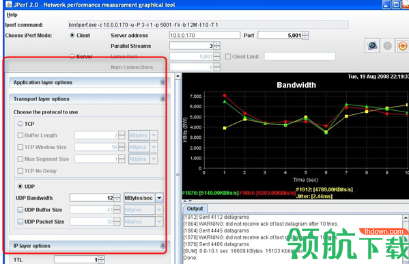Tick the Client Limit checkbox
Image resolution: width=409 pixels, height=264 pixels.
click(x=227, y=57)
